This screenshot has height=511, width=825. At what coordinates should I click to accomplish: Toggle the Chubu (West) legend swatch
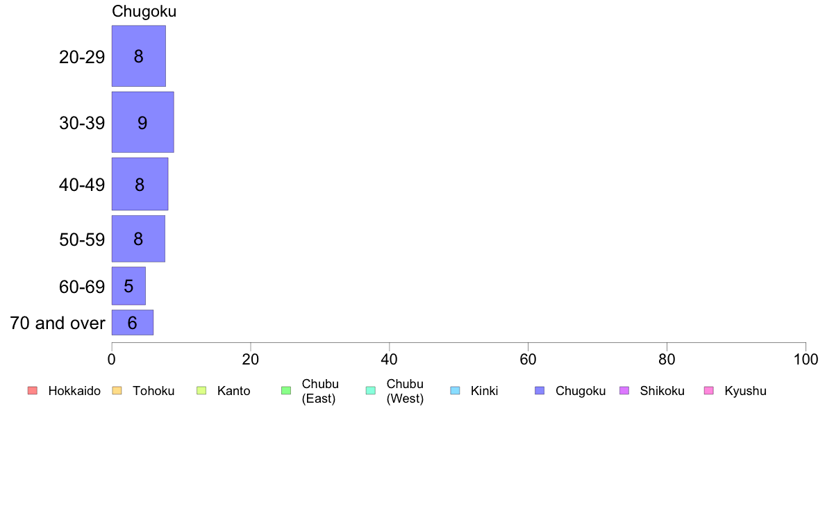(370, 390)
